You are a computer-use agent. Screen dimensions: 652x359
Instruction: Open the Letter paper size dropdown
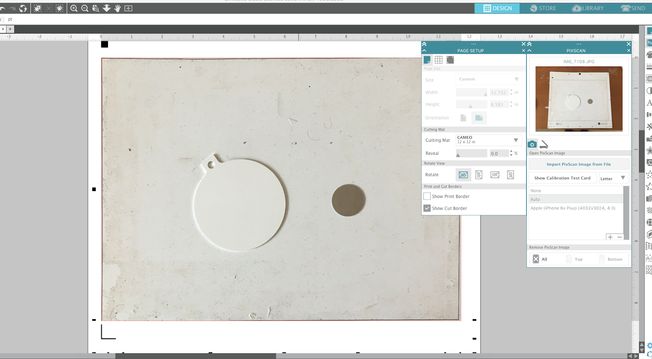(x=613, y=178)
